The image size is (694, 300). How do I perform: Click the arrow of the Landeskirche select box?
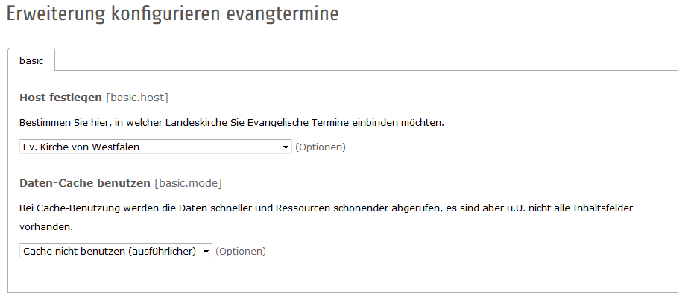[286, 147]
